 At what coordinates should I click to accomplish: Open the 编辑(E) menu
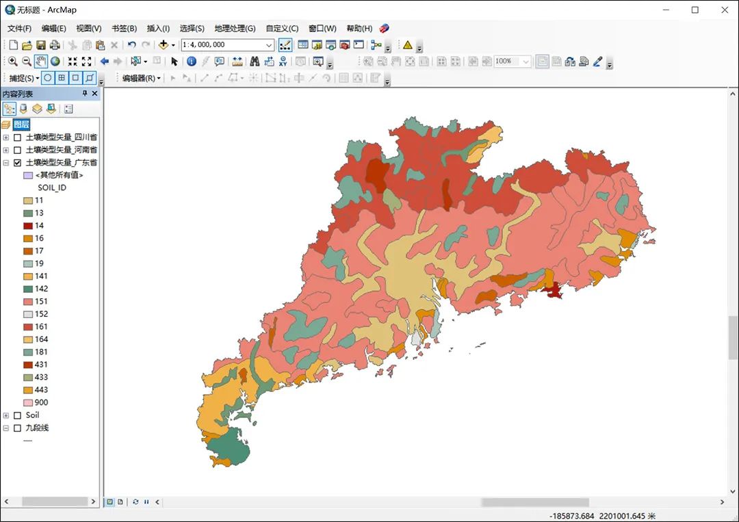(x=54, y=28)
